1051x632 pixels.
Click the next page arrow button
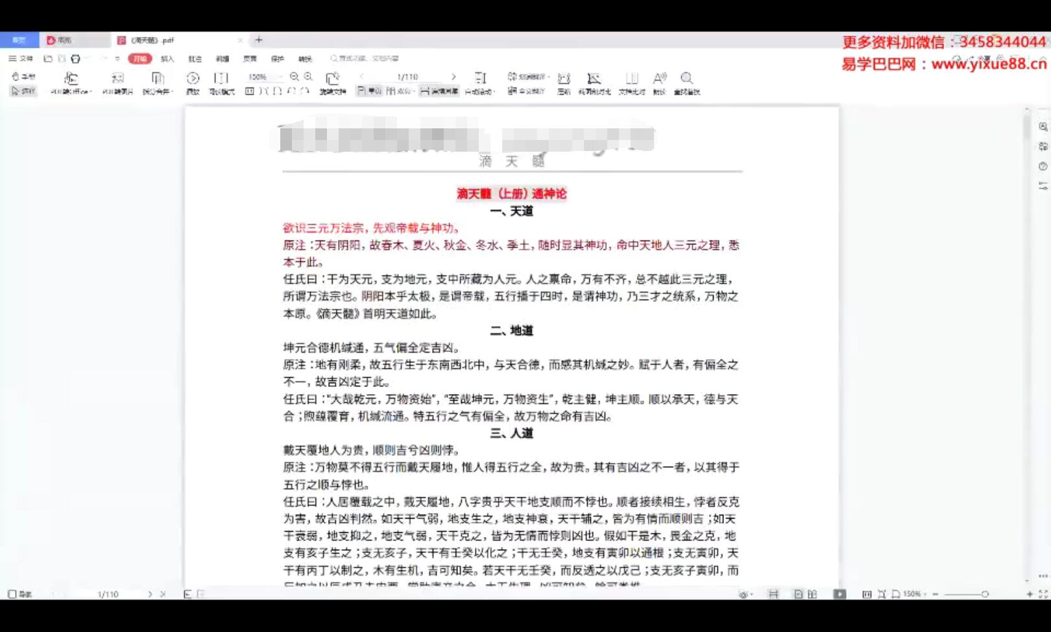click(x=454, y=76)
